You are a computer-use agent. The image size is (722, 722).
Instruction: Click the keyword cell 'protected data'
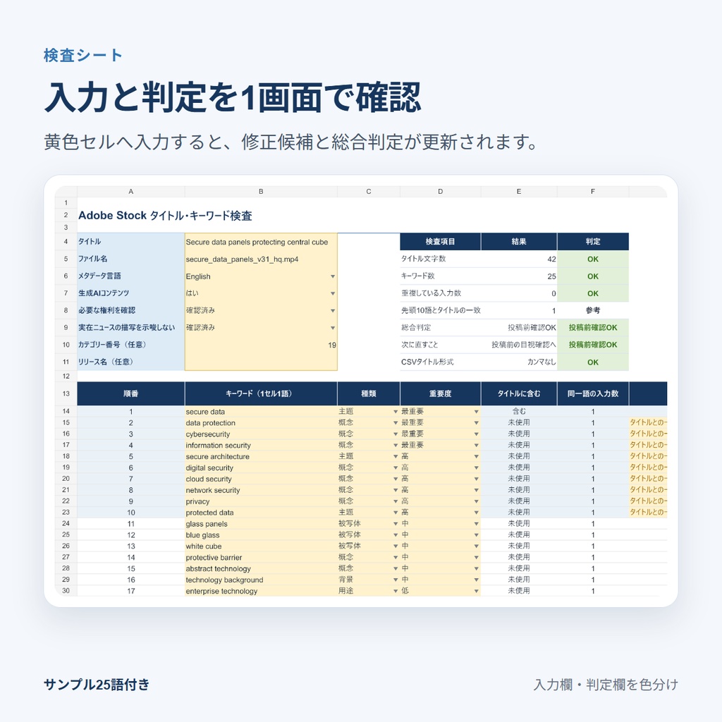(261, 513)
